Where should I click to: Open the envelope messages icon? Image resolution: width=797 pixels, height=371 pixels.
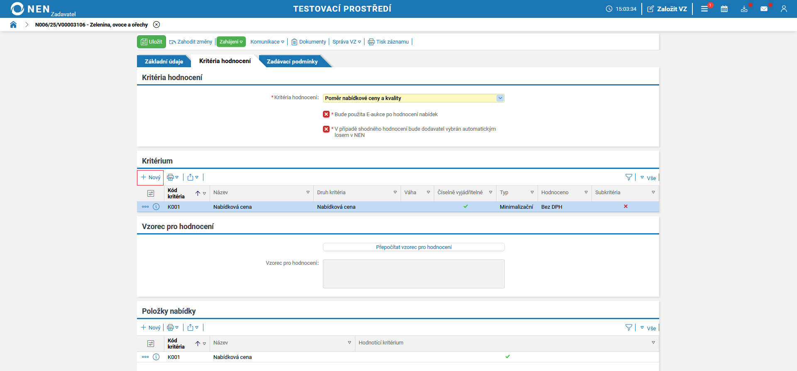pyautogui.click(x=764, y=9)
